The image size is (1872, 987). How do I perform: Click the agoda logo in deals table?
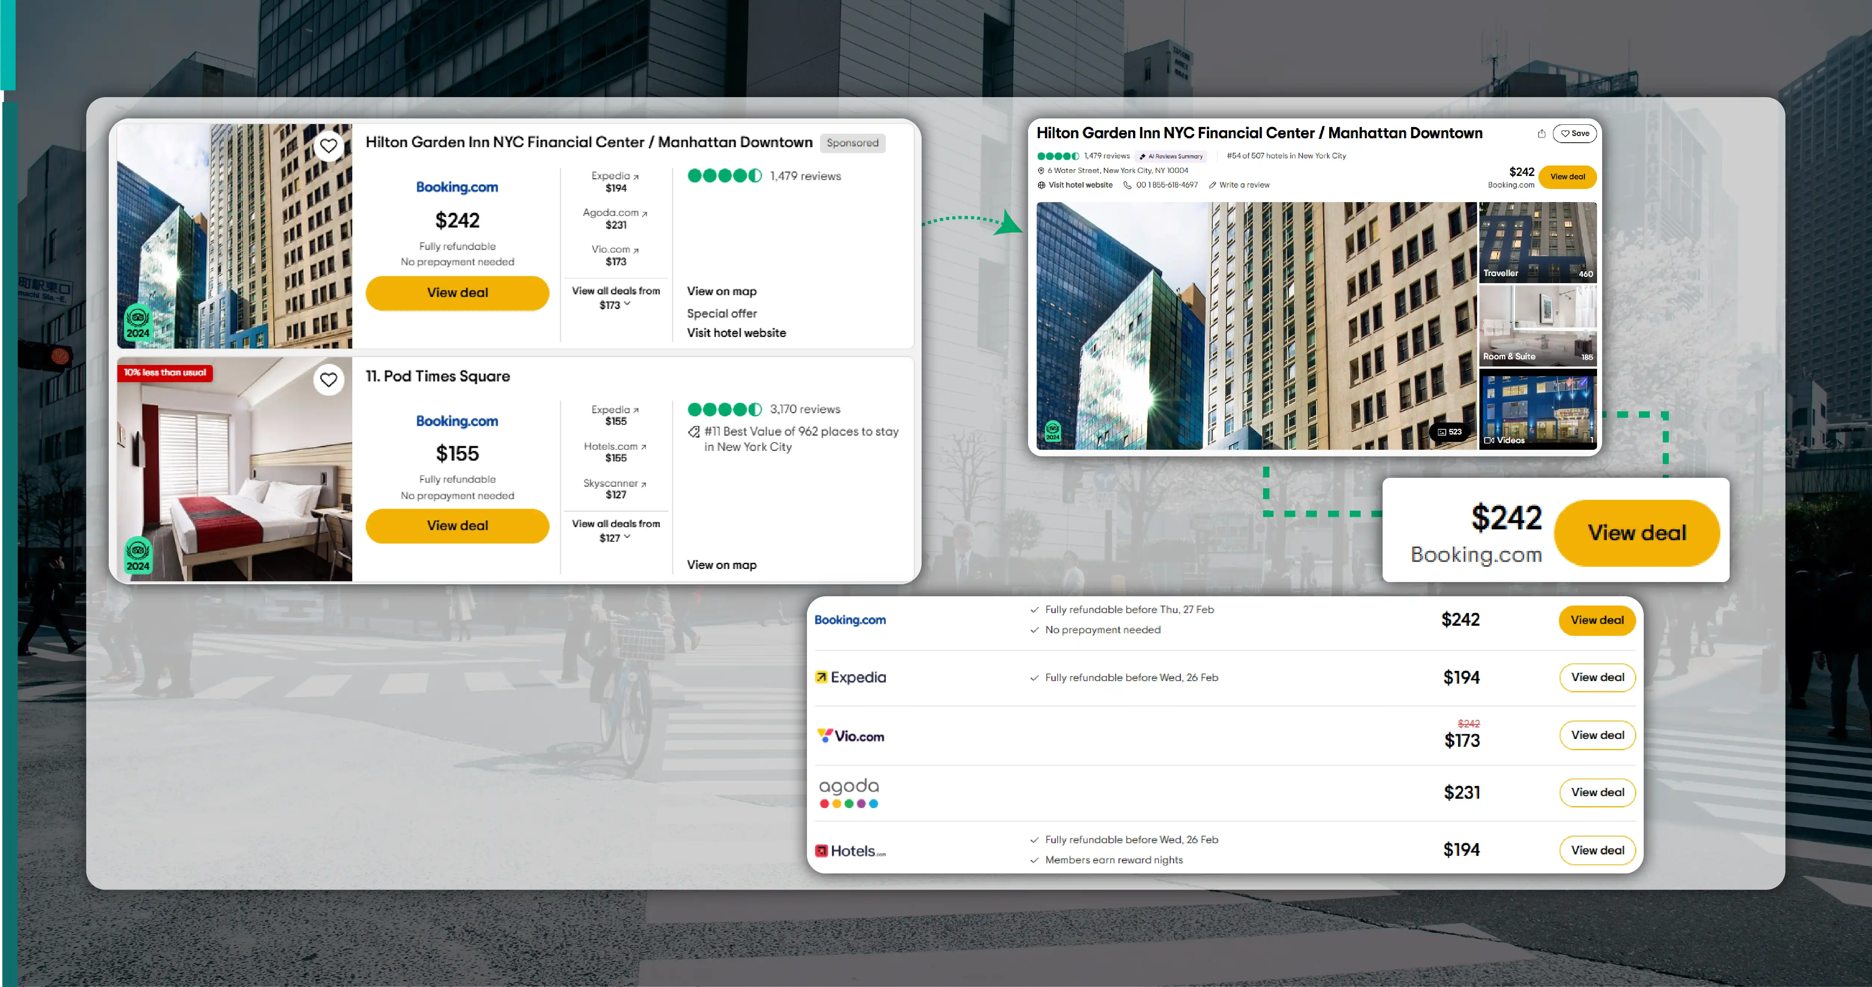(x=849, y=793)
